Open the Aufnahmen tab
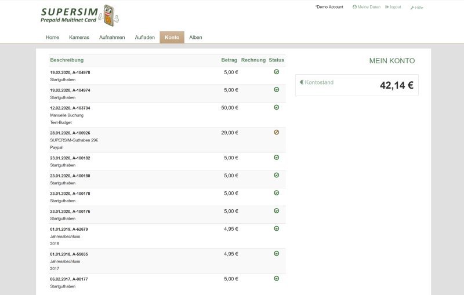 112,38
